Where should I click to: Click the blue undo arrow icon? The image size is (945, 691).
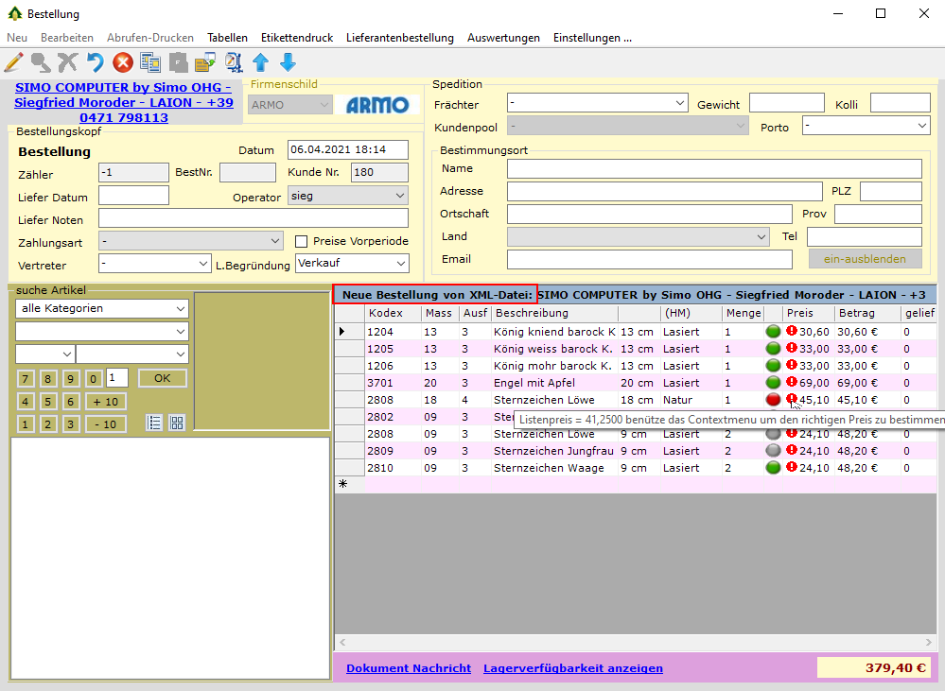pyautogui.click(x=96, y=62)
